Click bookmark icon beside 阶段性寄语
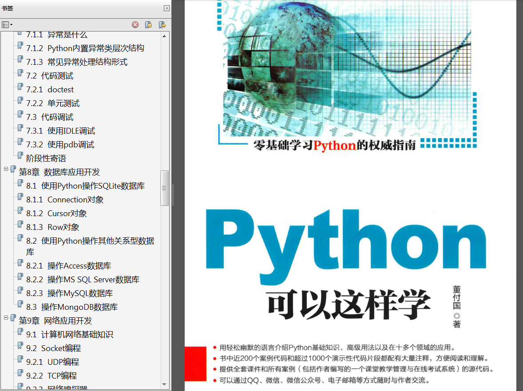 (x=20, y=155)
